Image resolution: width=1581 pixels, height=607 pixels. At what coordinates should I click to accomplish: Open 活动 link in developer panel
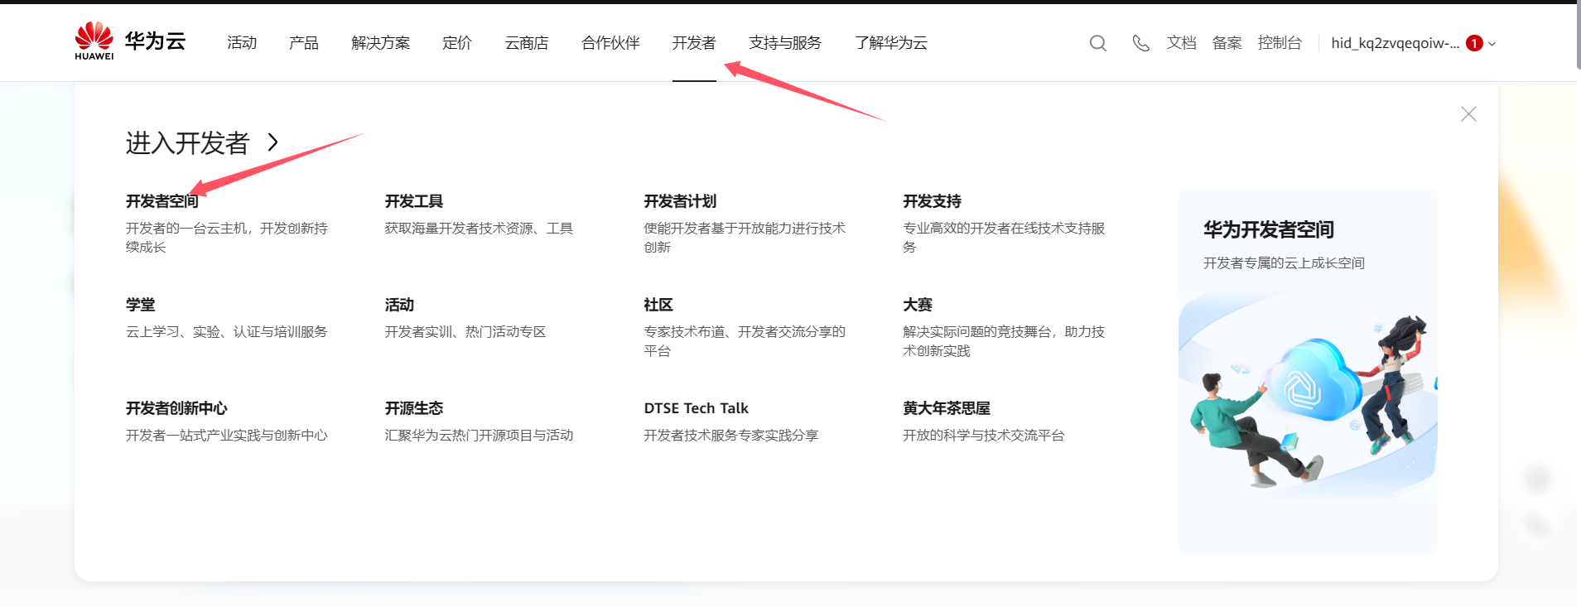[399, 305]
